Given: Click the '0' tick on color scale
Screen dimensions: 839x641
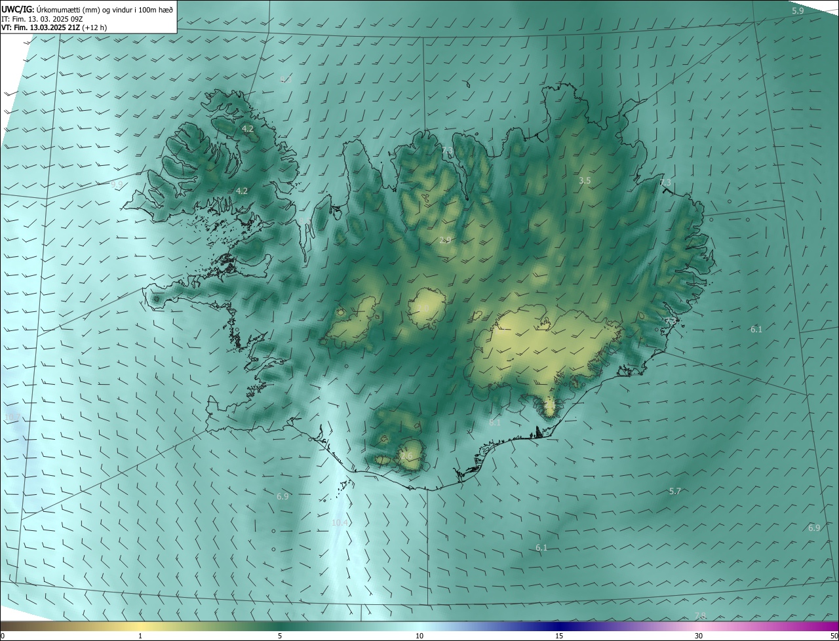Looking at the screenshot, I should coord(3,636).
